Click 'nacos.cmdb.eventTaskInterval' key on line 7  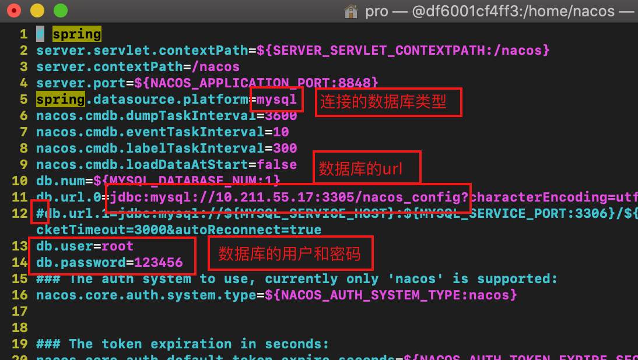[x=150, y=132]
